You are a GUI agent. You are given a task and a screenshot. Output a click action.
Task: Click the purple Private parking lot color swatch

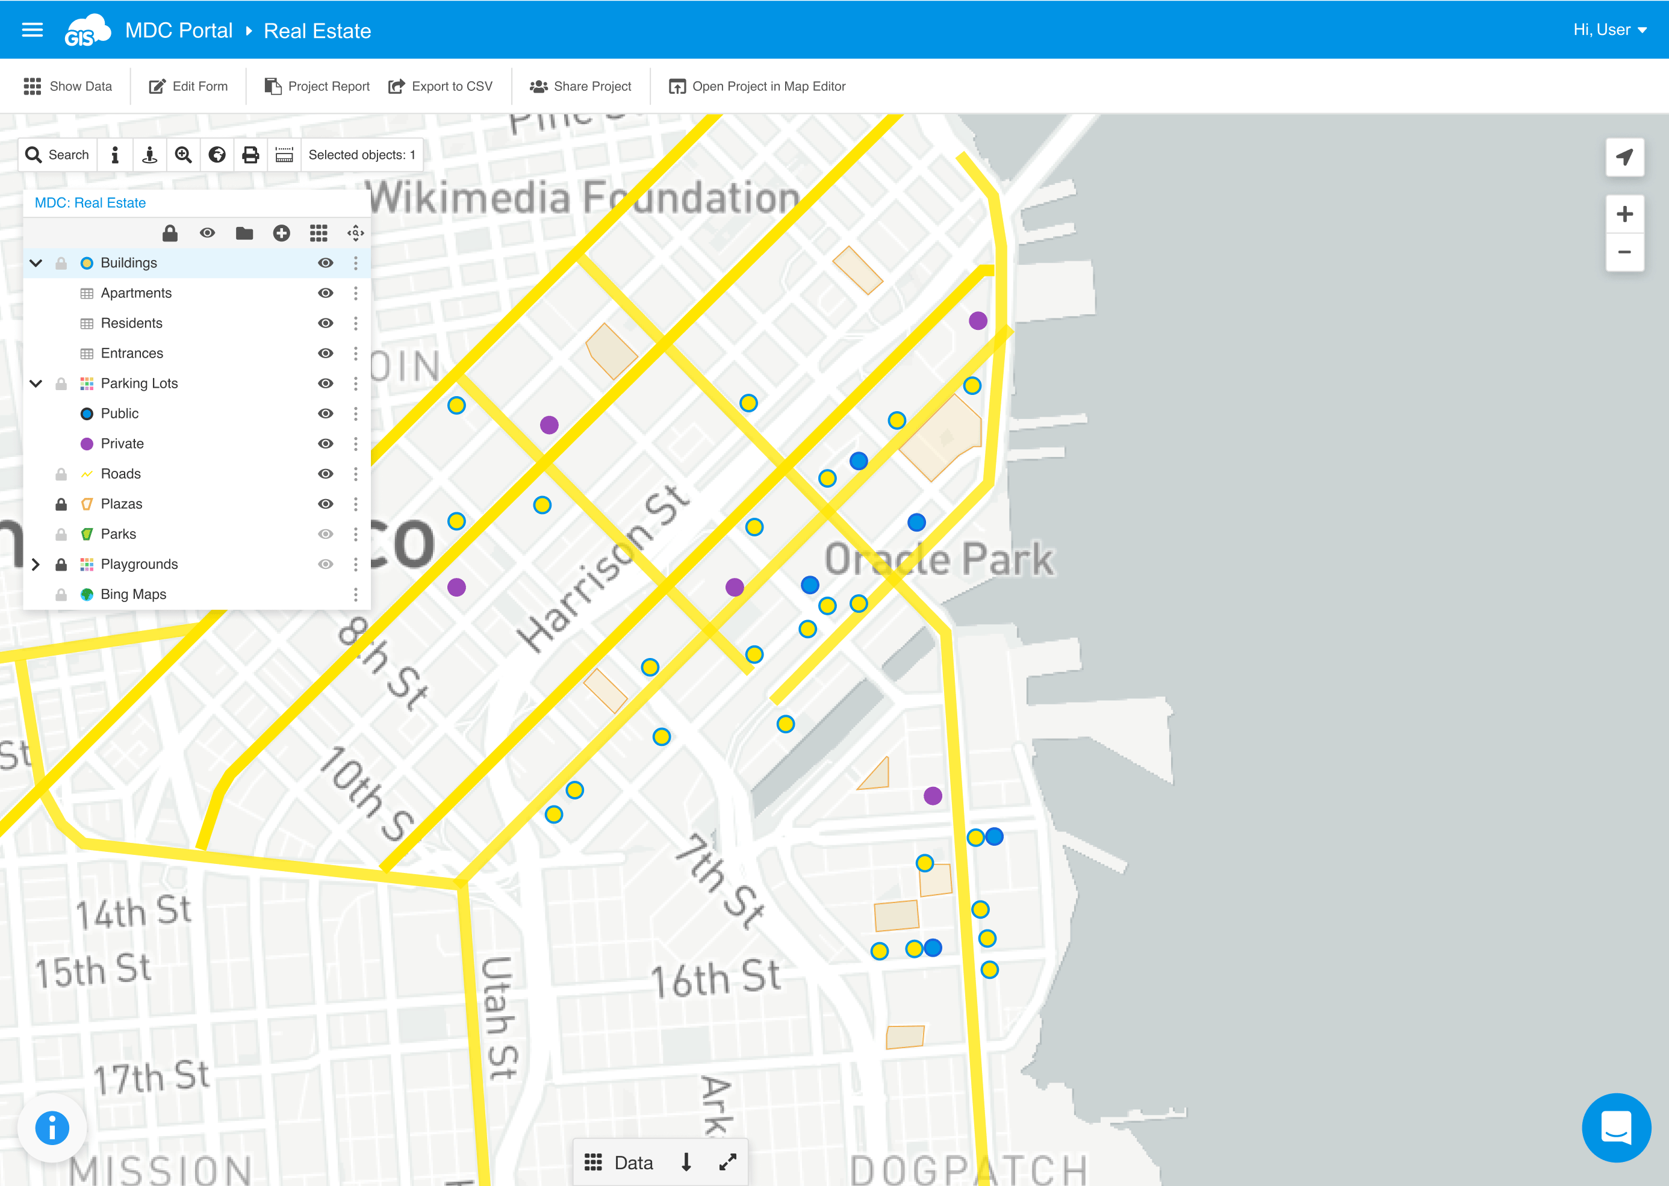(87, 443)
